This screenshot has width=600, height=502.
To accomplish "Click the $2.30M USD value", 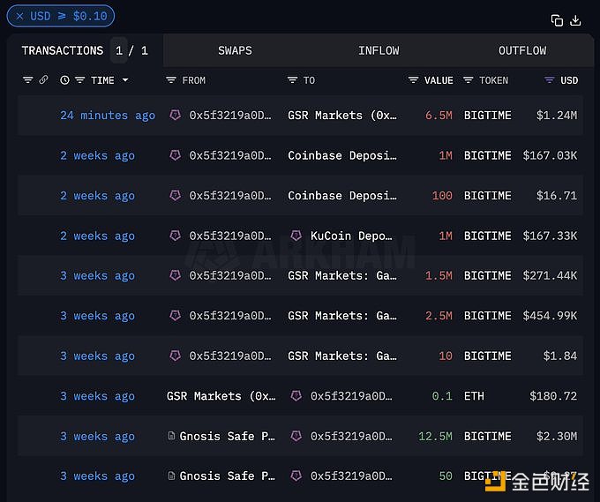I will coord(557,436).
